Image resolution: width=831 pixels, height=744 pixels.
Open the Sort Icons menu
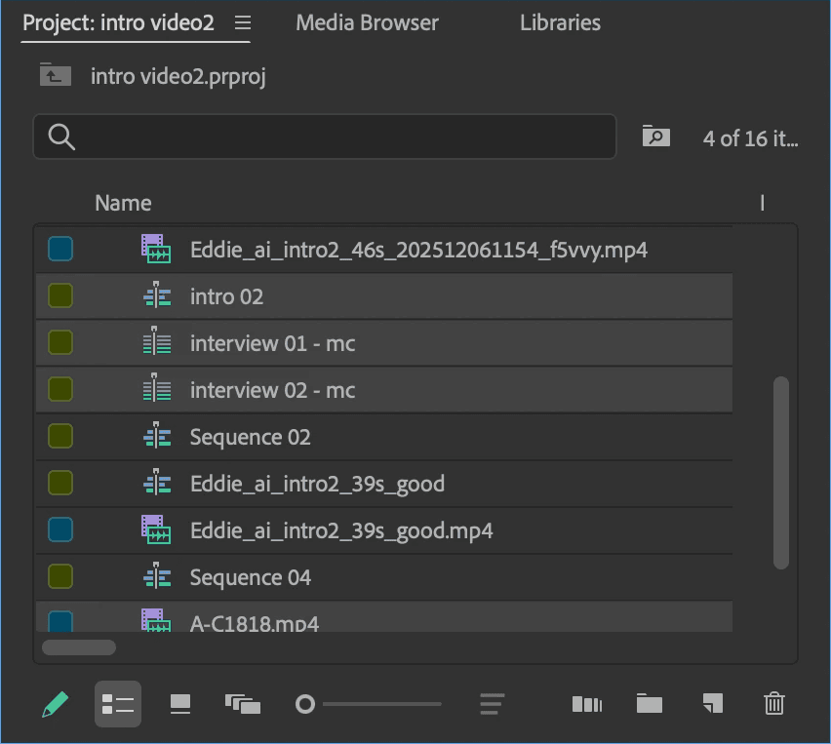(x=492, y=704)
